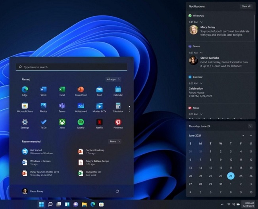Click the June 2021 month header
The image size is (258, 209).
pos(195,136)
